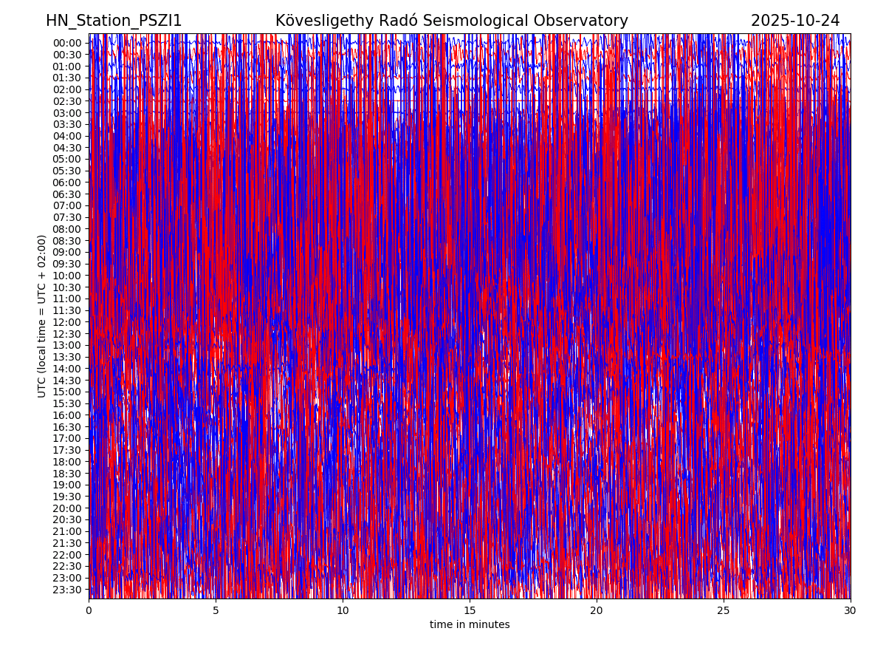Click the 20 minute x-axis tick
The height and width of the screenshot is (665, 886).
pos(597,610)
